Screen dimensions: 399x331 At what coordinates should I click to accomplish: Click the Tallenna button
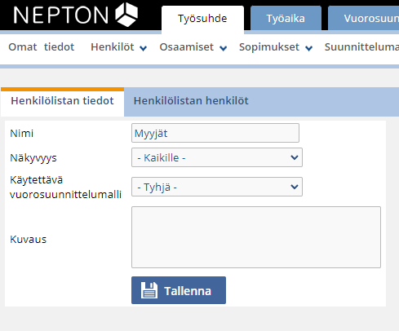(x=179, y=290)
